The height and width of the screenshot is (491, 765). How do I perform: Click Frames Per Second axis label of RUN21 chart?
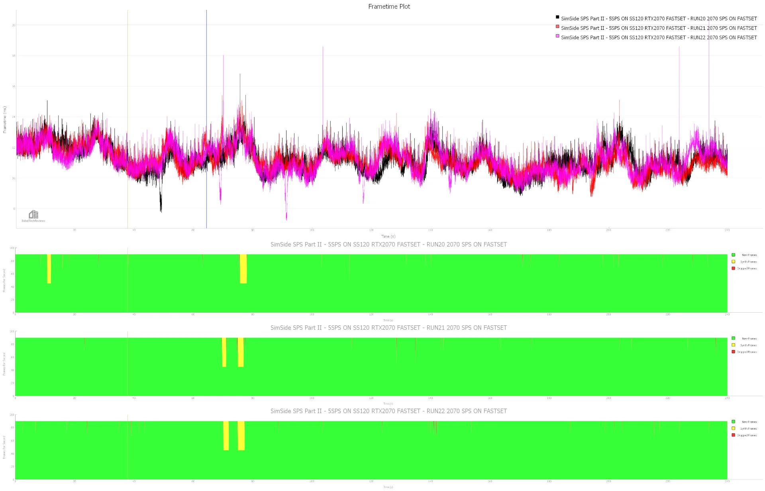coord(4,364)
